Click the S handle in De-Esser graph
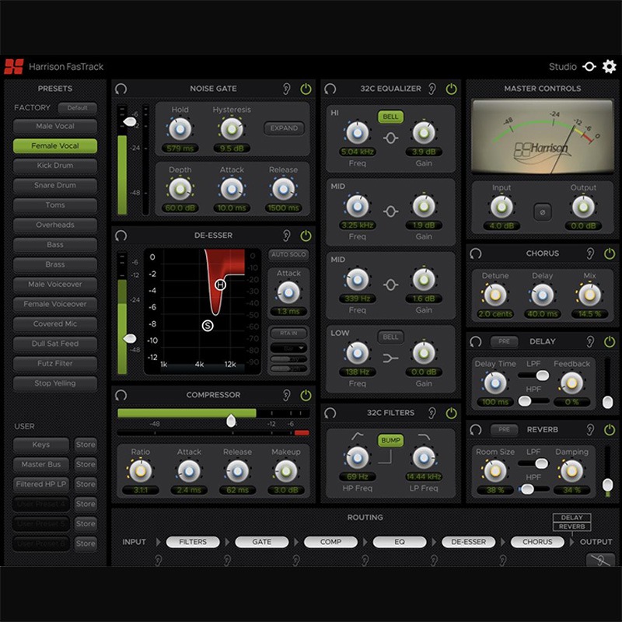The height and width of the screenshot is (622, 622). (x=208, y=326)
